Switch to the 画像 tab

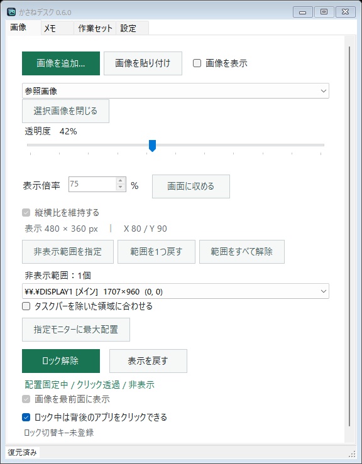pyautogui.click(x=23, y=28)
